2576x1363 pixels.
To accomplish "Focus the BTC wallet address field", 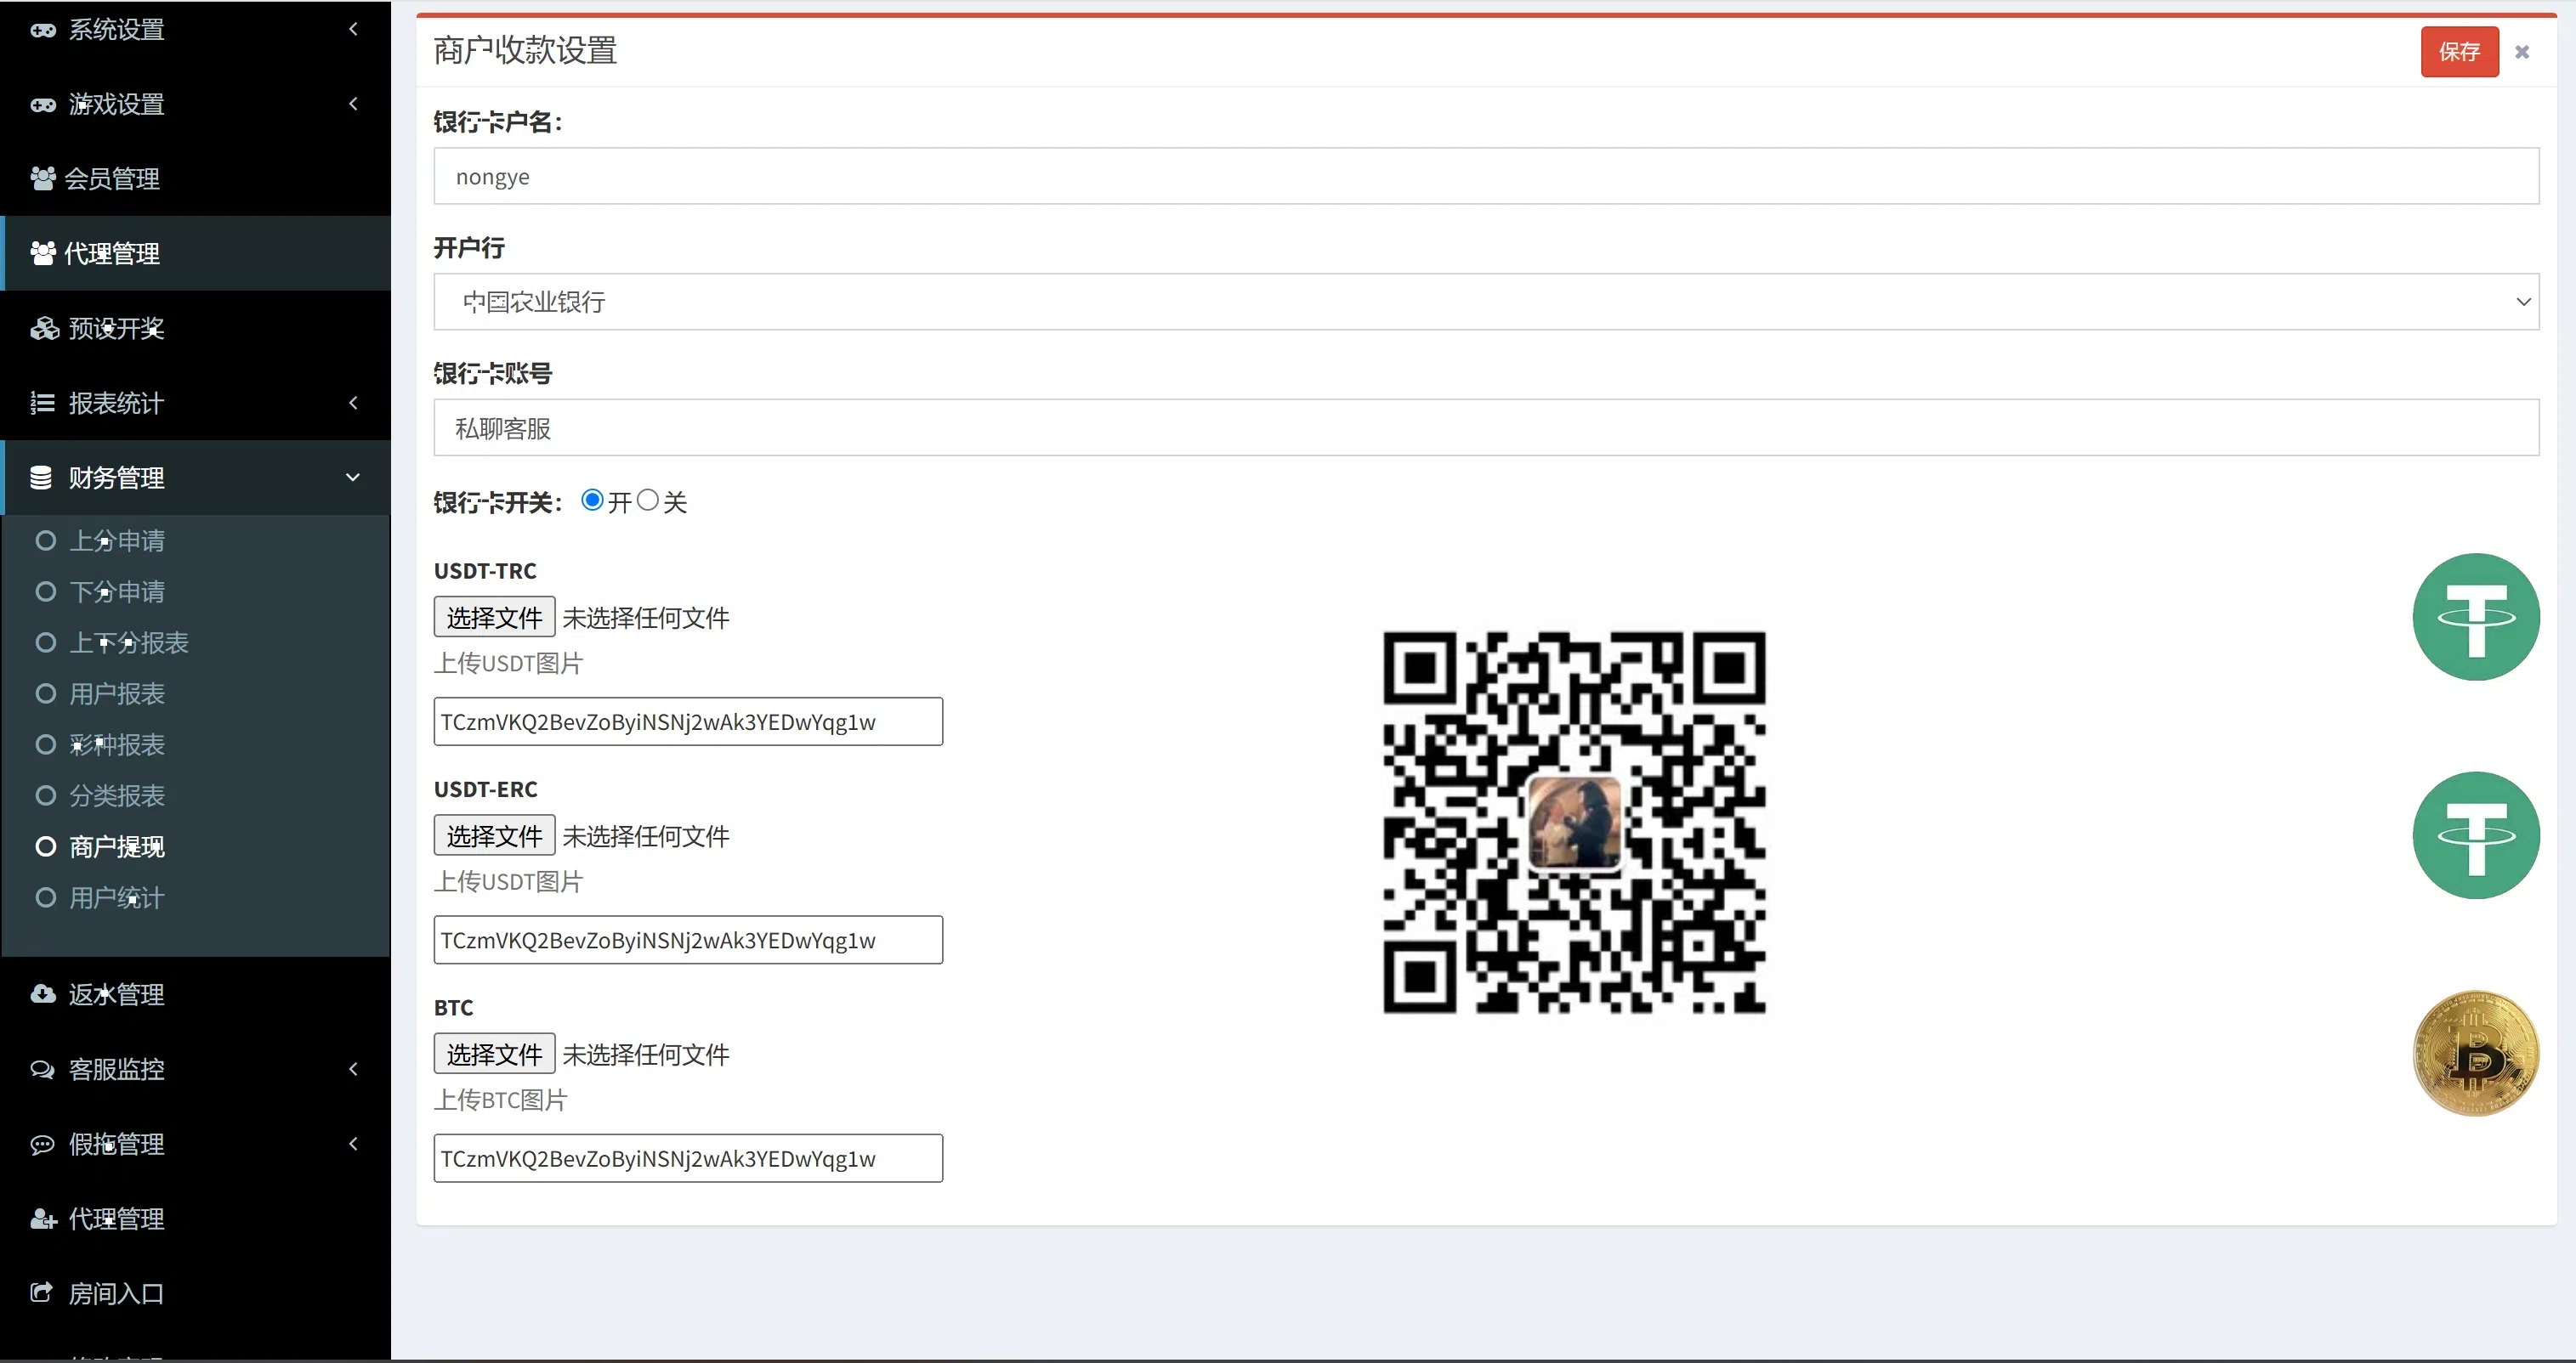I will pos(688,1158).
